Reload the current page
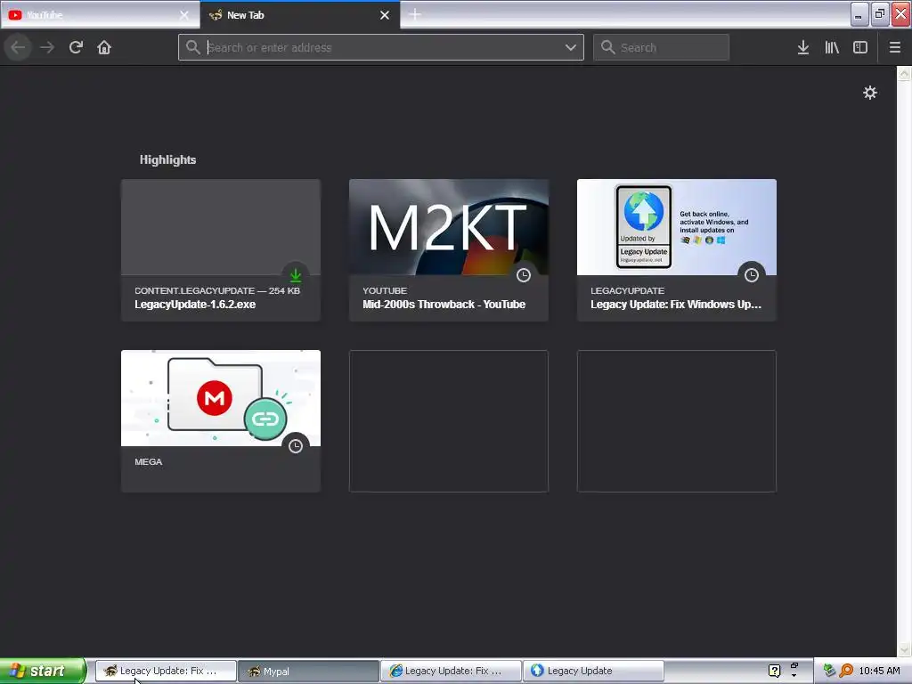The width and height of the screenshot is (912, 684). click(76, 47)
